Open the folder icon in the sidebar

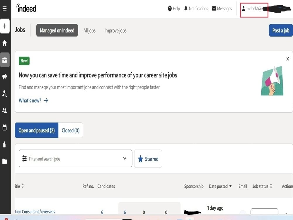(5, 161)
